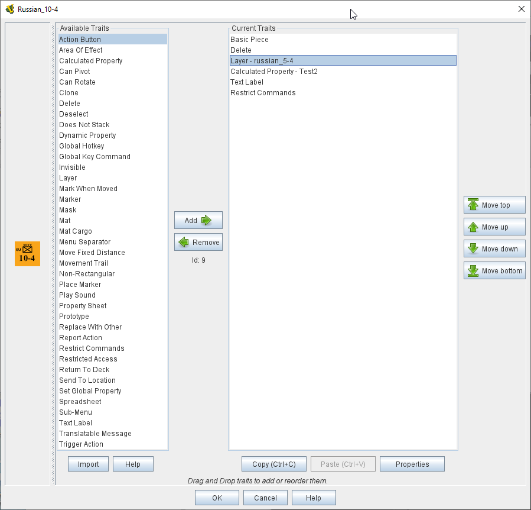Click the VASSAL icon in the title bar

tap(9, 9)
